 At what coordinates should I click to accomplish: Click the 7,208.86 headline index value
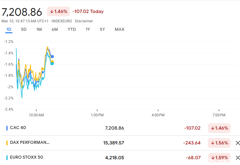[22, 12]
